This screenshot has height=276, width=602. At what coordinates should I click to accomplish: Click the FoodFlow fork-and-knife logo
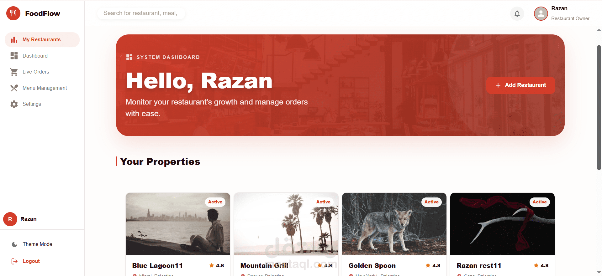tap(13, 13)
